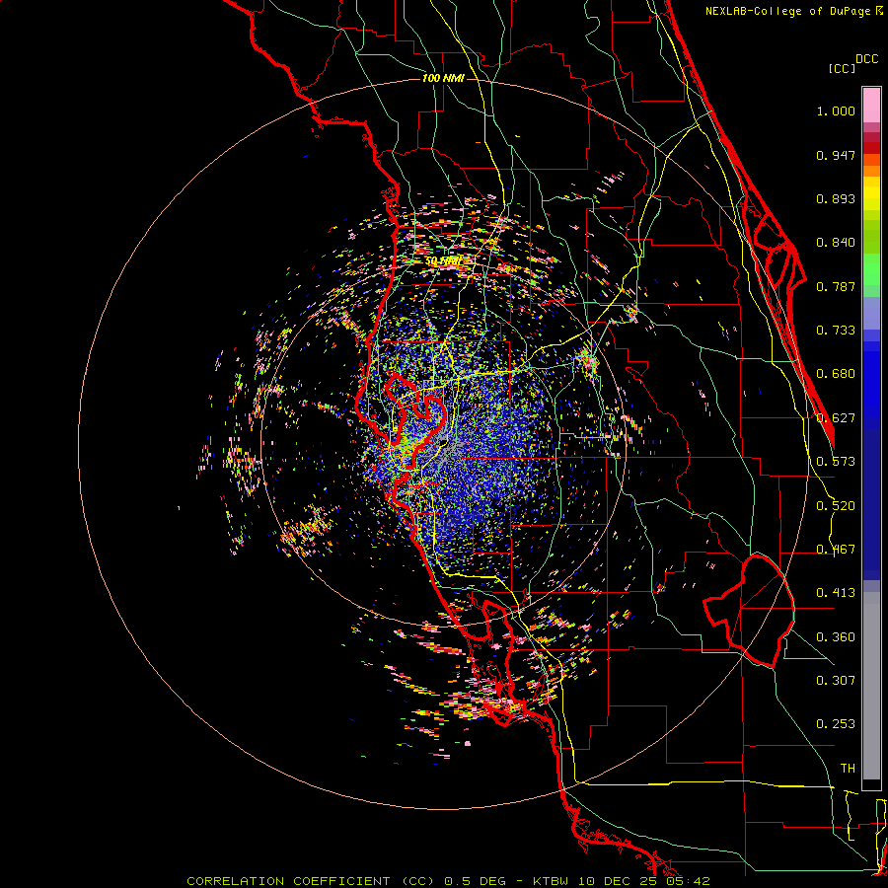888x888 pixels.
Task: Click the 0.413 color scale label
Action: coord(836,593)
